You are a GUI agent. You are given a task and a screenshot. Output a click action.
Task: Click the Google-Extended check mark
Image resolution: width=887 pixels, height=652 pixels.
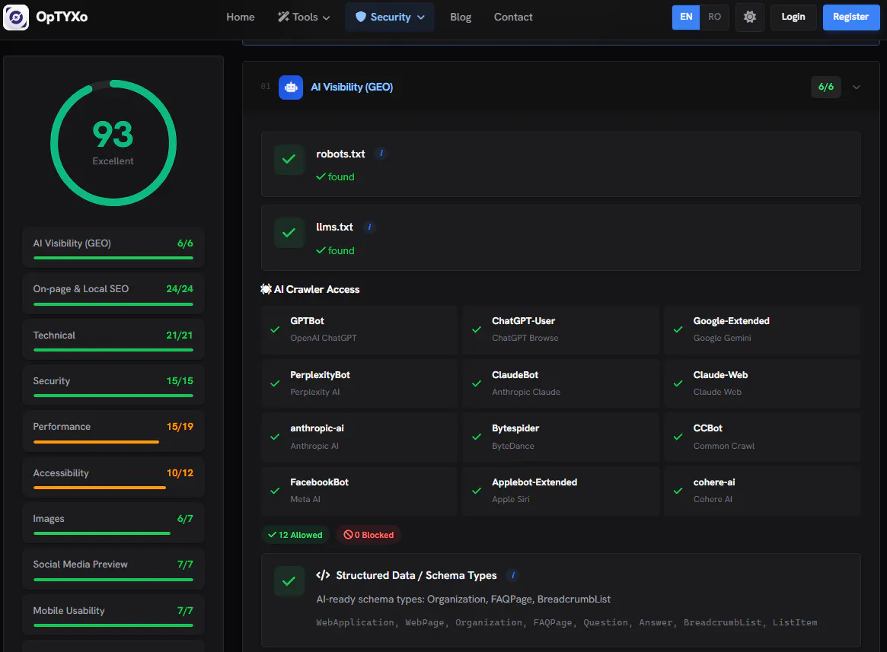[x=678, y=329]
